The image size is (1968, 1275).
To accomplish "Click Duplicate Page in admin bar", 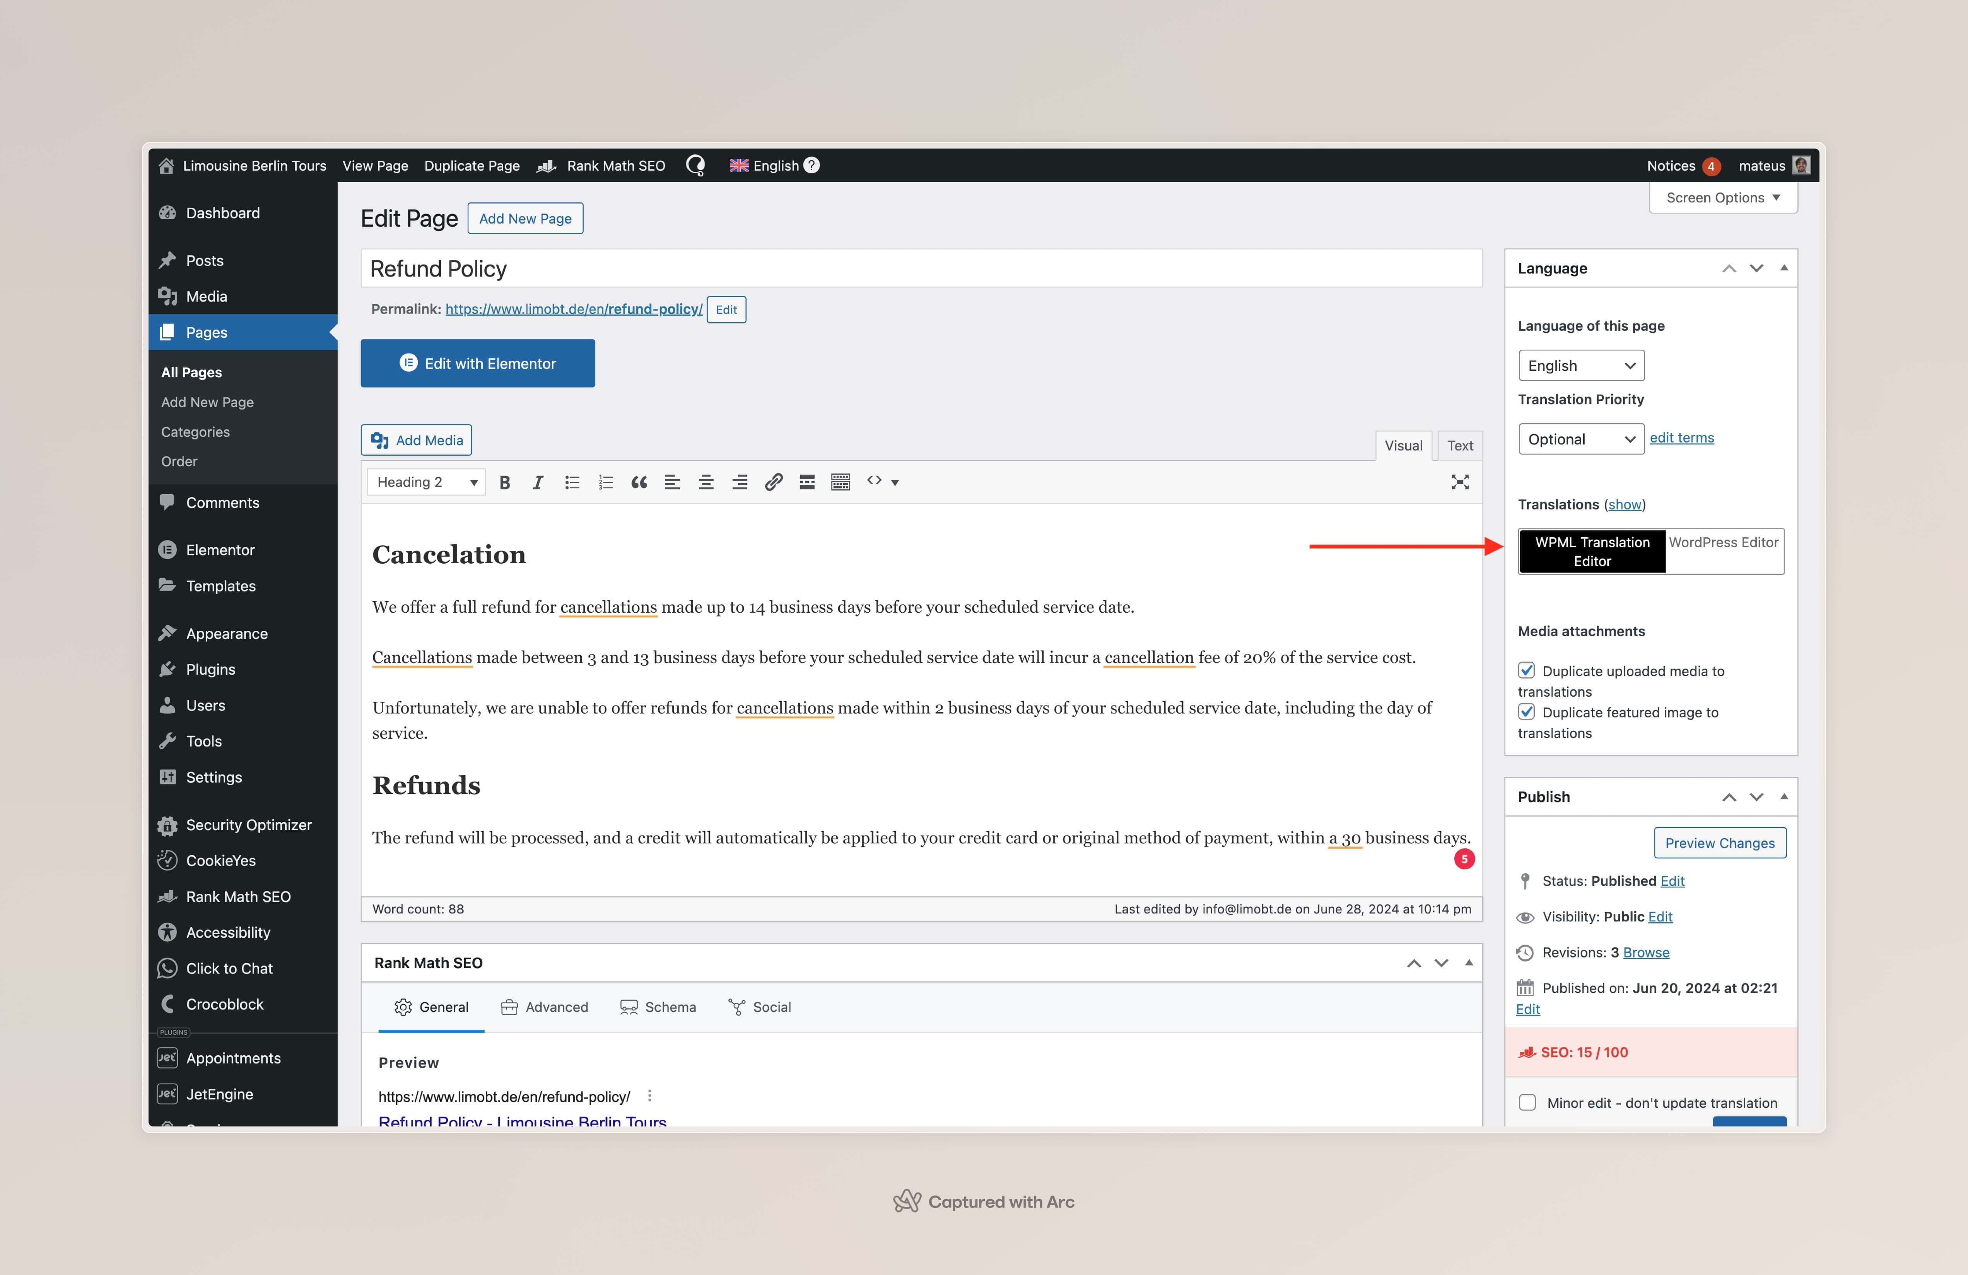I will coord(472,165).
